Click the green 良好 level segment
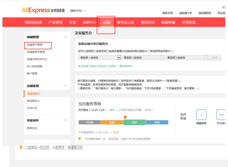The image size is (228, 167). [x=134, y=122]
